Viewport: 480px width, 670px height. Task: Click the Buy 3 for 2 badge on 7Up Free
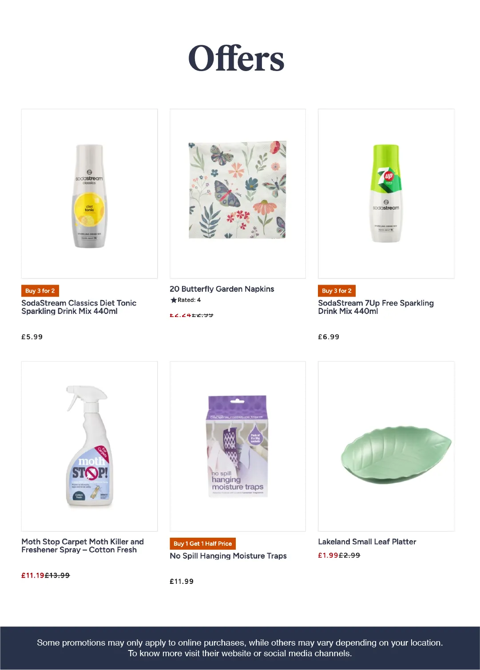[x=337, y=291]
